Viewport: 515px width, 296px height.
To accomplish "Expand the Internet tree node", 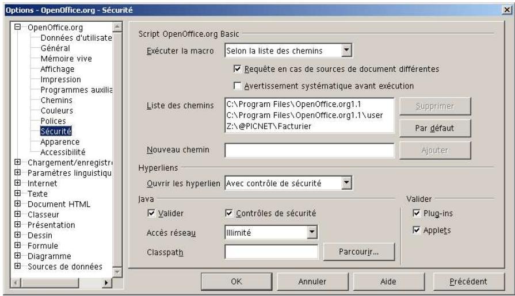I will click(x=18, y=183).
